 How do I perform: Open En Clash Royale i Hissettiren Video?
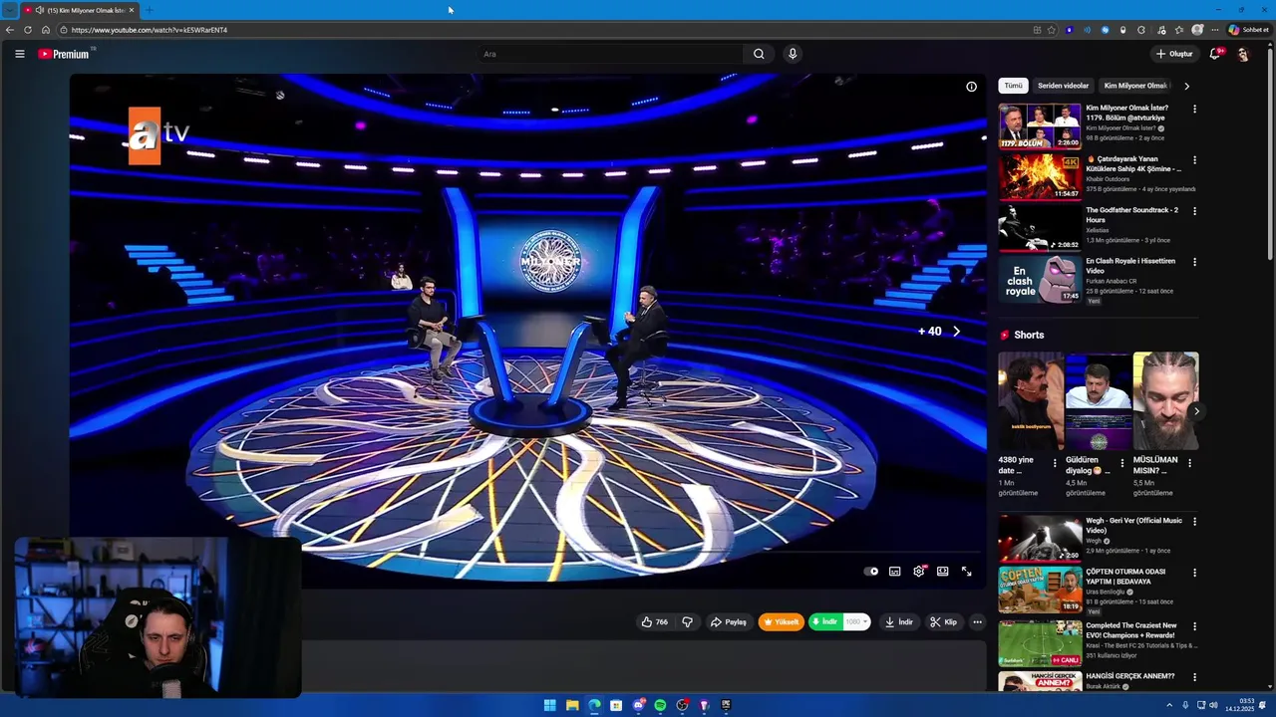pyautogui.click(x=1130, y=266)
